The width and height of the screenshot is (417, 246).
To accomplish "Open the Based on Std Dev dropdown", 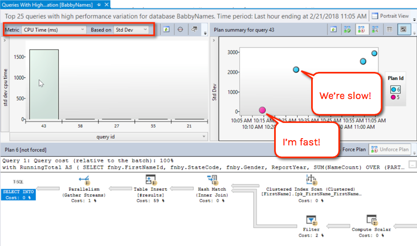I will coord(131,30).
